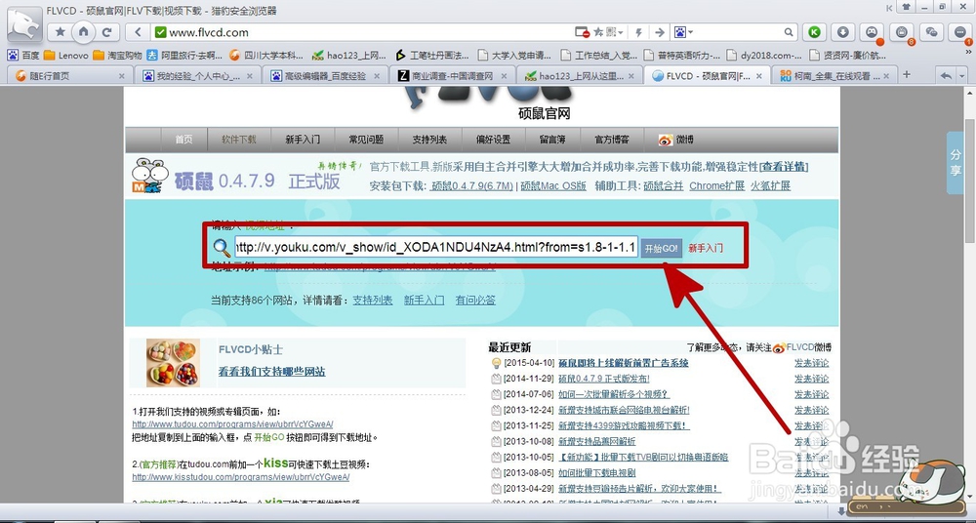This screenshot has width=976, height=523.
Task: Open a new tab with plus button
Action: point(907,75)
